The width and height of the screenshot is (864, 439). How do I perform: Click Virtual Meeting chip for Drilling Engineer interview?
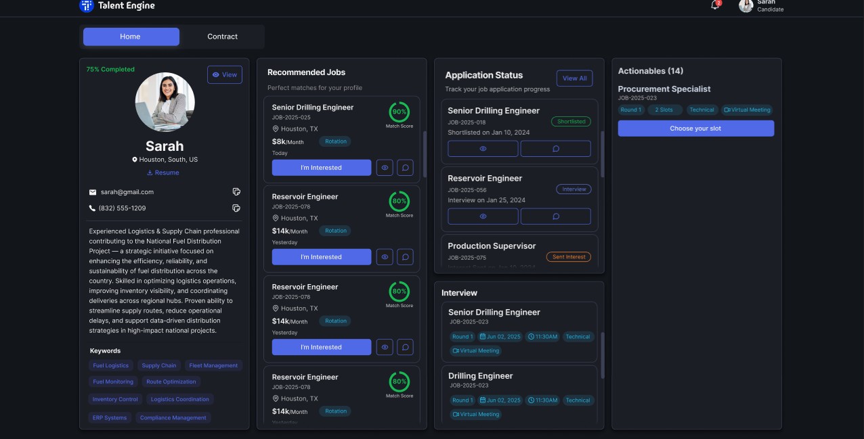pos(476,415)
